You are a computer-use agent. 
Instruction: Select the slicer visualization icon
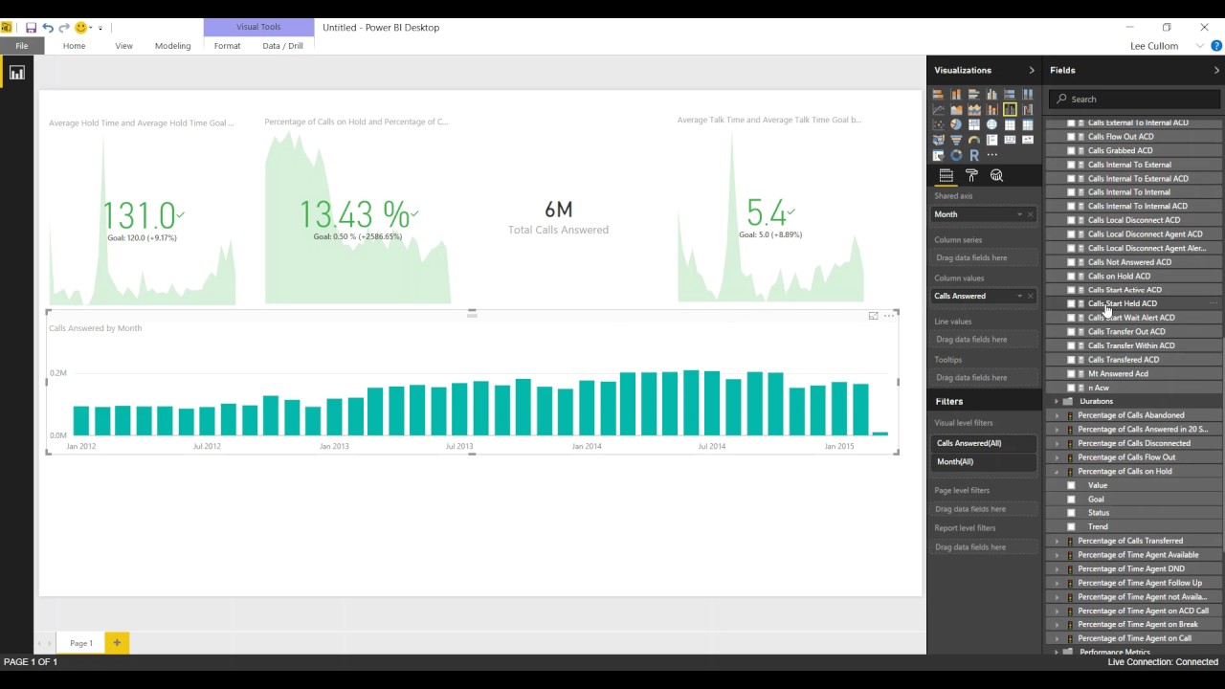(x=938, y=155)
